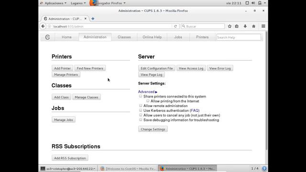Screen dimensions: 306x172
Task: Expand the Advanced server settings
Action: (148, 92)
